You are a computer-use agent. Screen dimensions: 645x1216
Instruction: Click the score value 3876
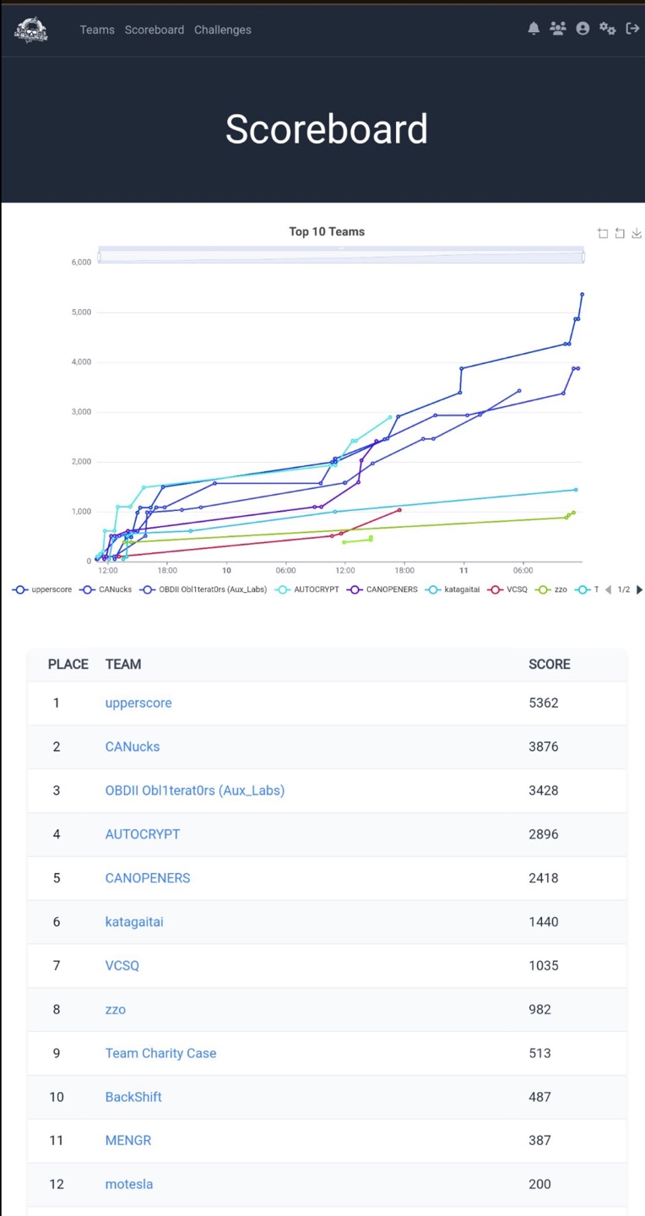click(544, 746)
